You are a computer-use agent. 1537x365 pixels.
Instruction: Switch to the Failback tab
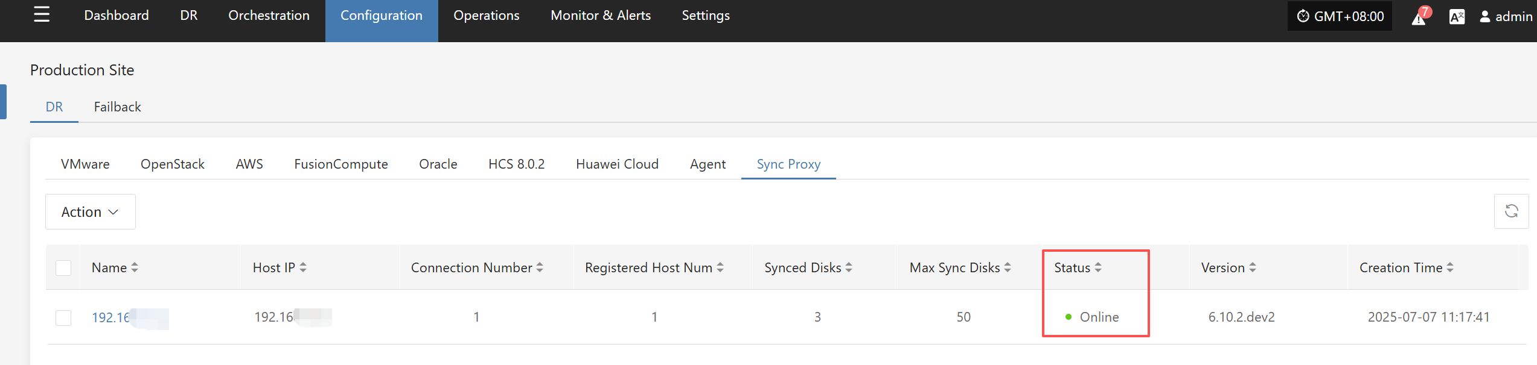point(117,107)
